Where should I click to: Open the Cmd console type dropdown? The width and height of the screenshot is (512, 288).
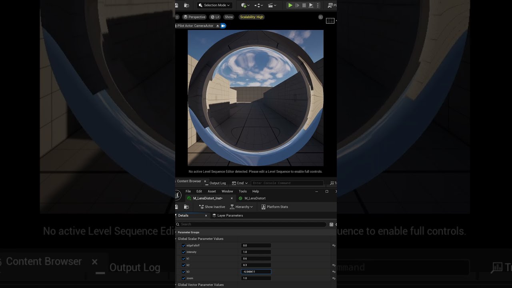(240, 183)
